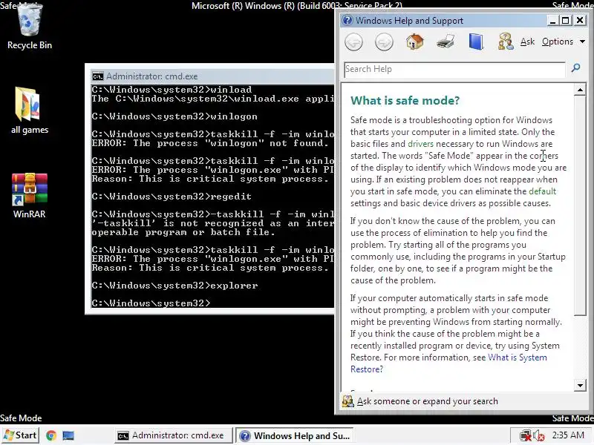The width and height of the screenshot is (594, 445).
Task: Select the 'all games' folder icon
Action: [x=30, y=111]
